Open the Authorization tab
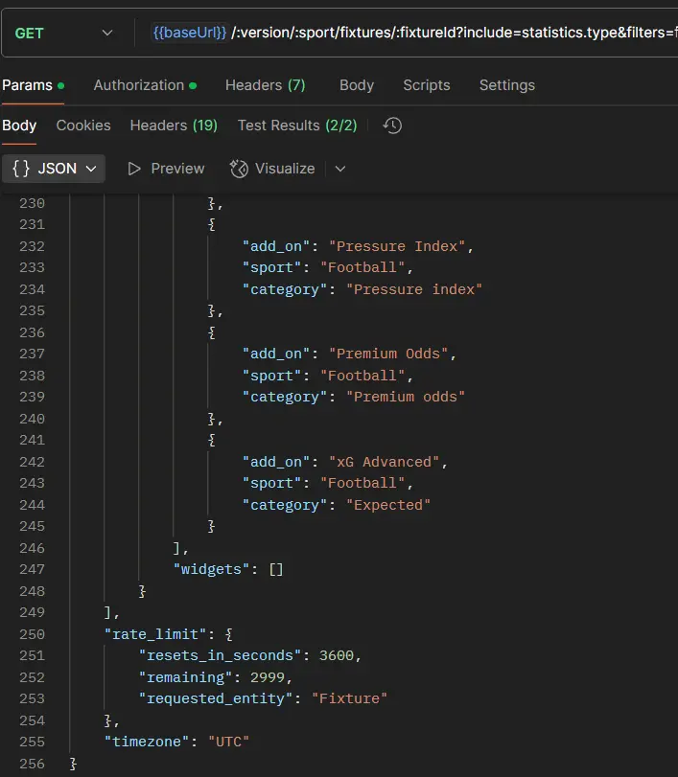The width and height of the screenshot is (678, 777). click(145, 85)
